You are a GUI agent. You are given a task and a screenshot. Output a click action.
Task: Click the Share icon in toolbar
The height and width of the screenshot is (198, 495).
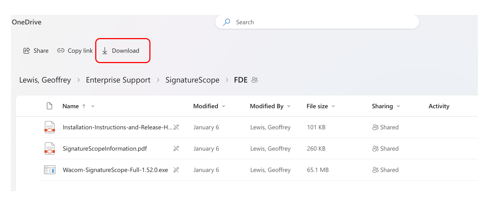[x=27, y=51]
